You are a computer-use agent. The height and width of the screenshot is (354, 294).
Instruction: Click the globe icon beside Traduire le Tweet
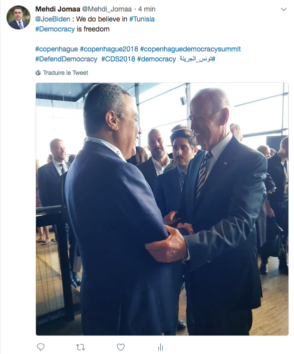coord(38,73)
